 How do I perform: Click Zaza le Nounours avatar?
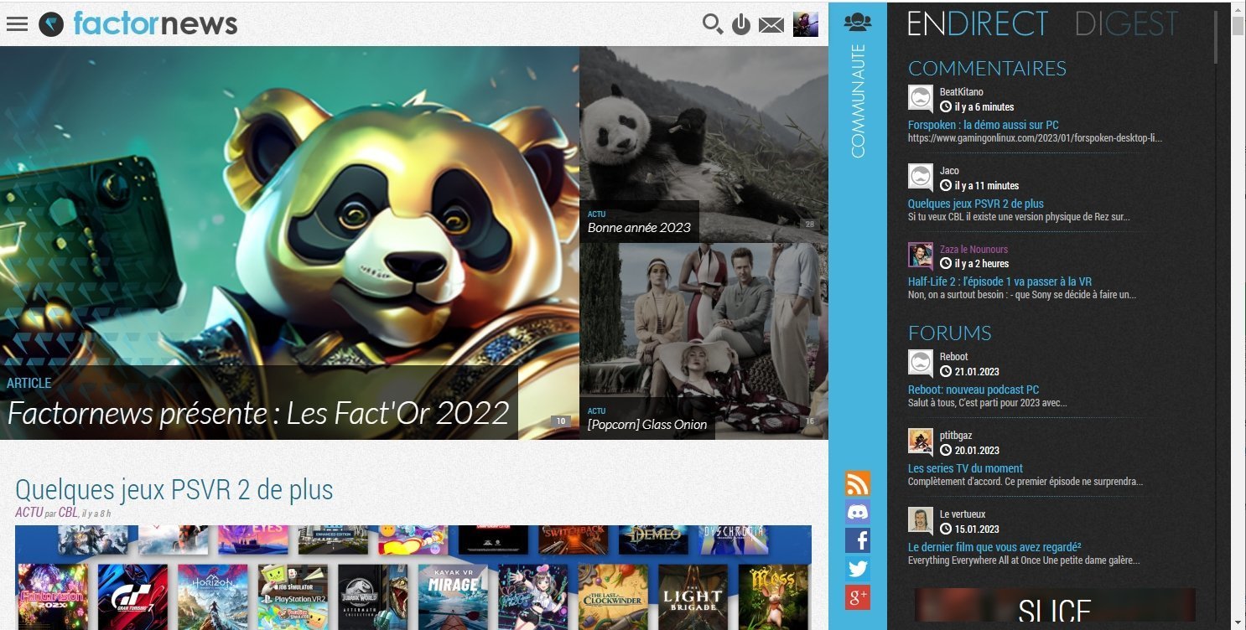pyautogui.click(x=921, y=256)
